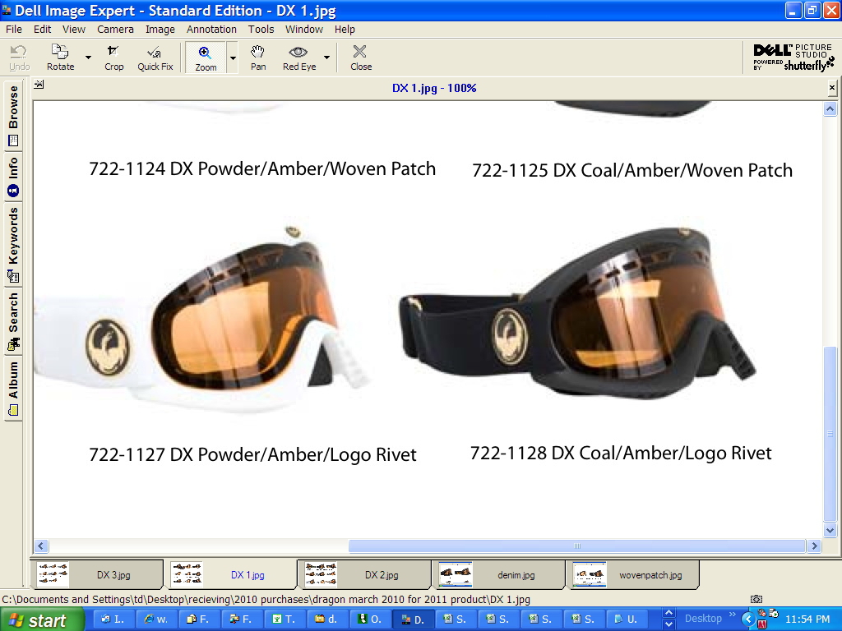Open the View menu
This screenshot has height=631, width=842.
point(73,29)
